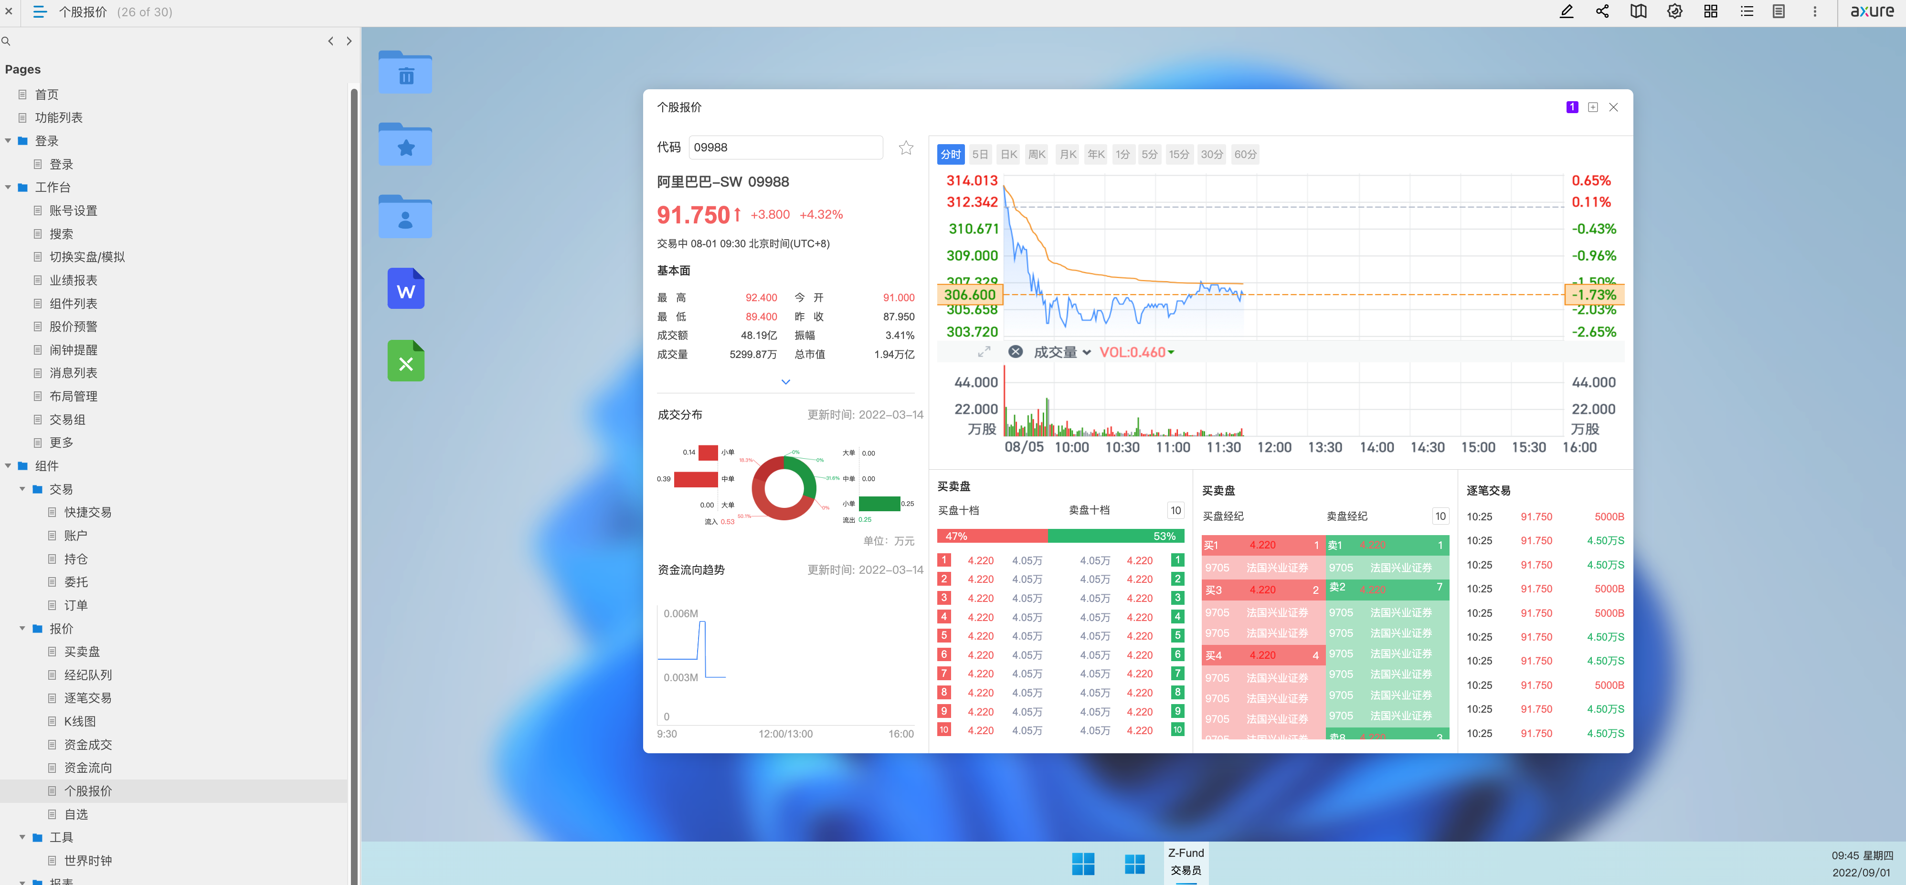Switch to 15分 chart interval
Viewport: 1906px width, 885px height.
pos(1179,155)
